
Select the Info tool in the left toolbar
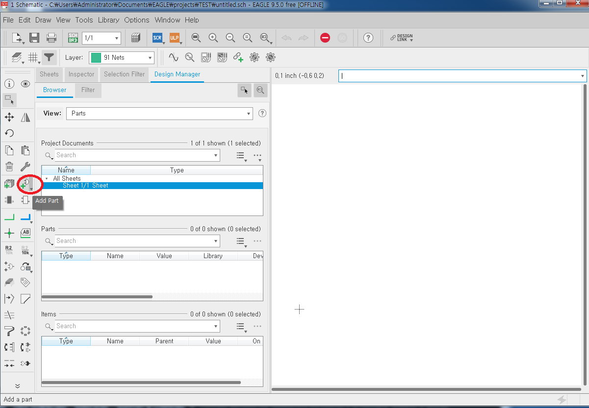click(9, 84)
